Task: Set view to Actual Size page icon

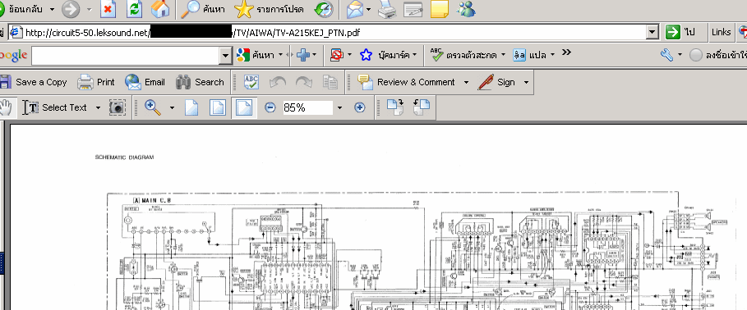Action: coord(191,108)
